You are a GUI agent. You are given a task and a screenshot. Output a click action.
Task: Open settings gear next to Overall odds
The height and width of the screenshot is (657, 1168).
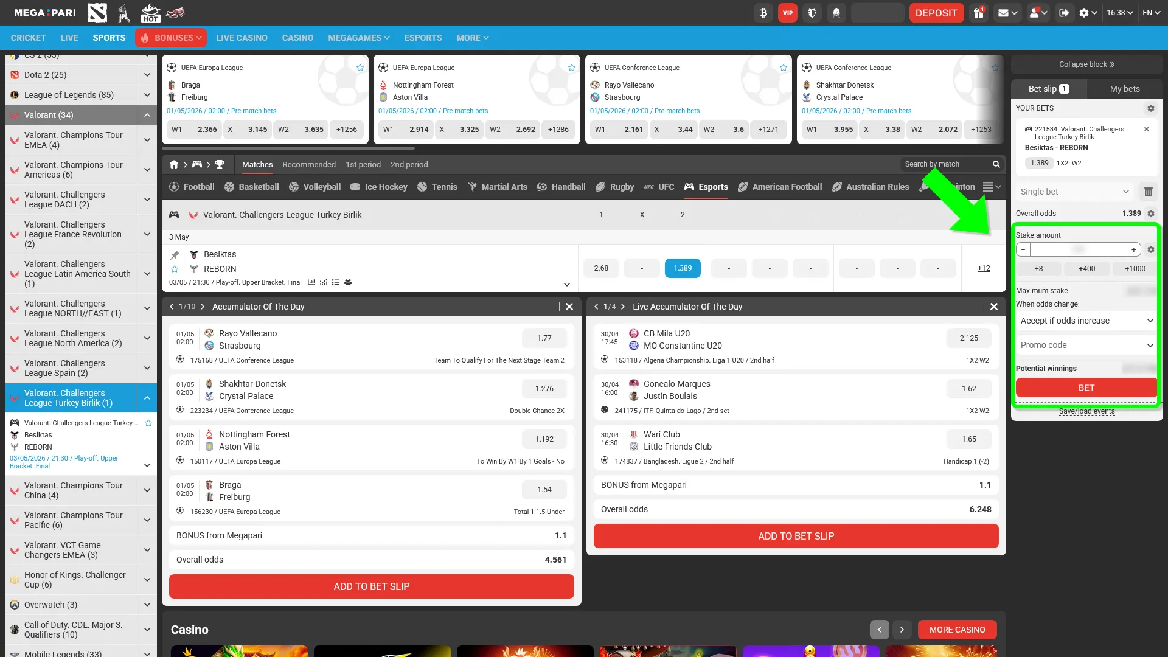1150,214
